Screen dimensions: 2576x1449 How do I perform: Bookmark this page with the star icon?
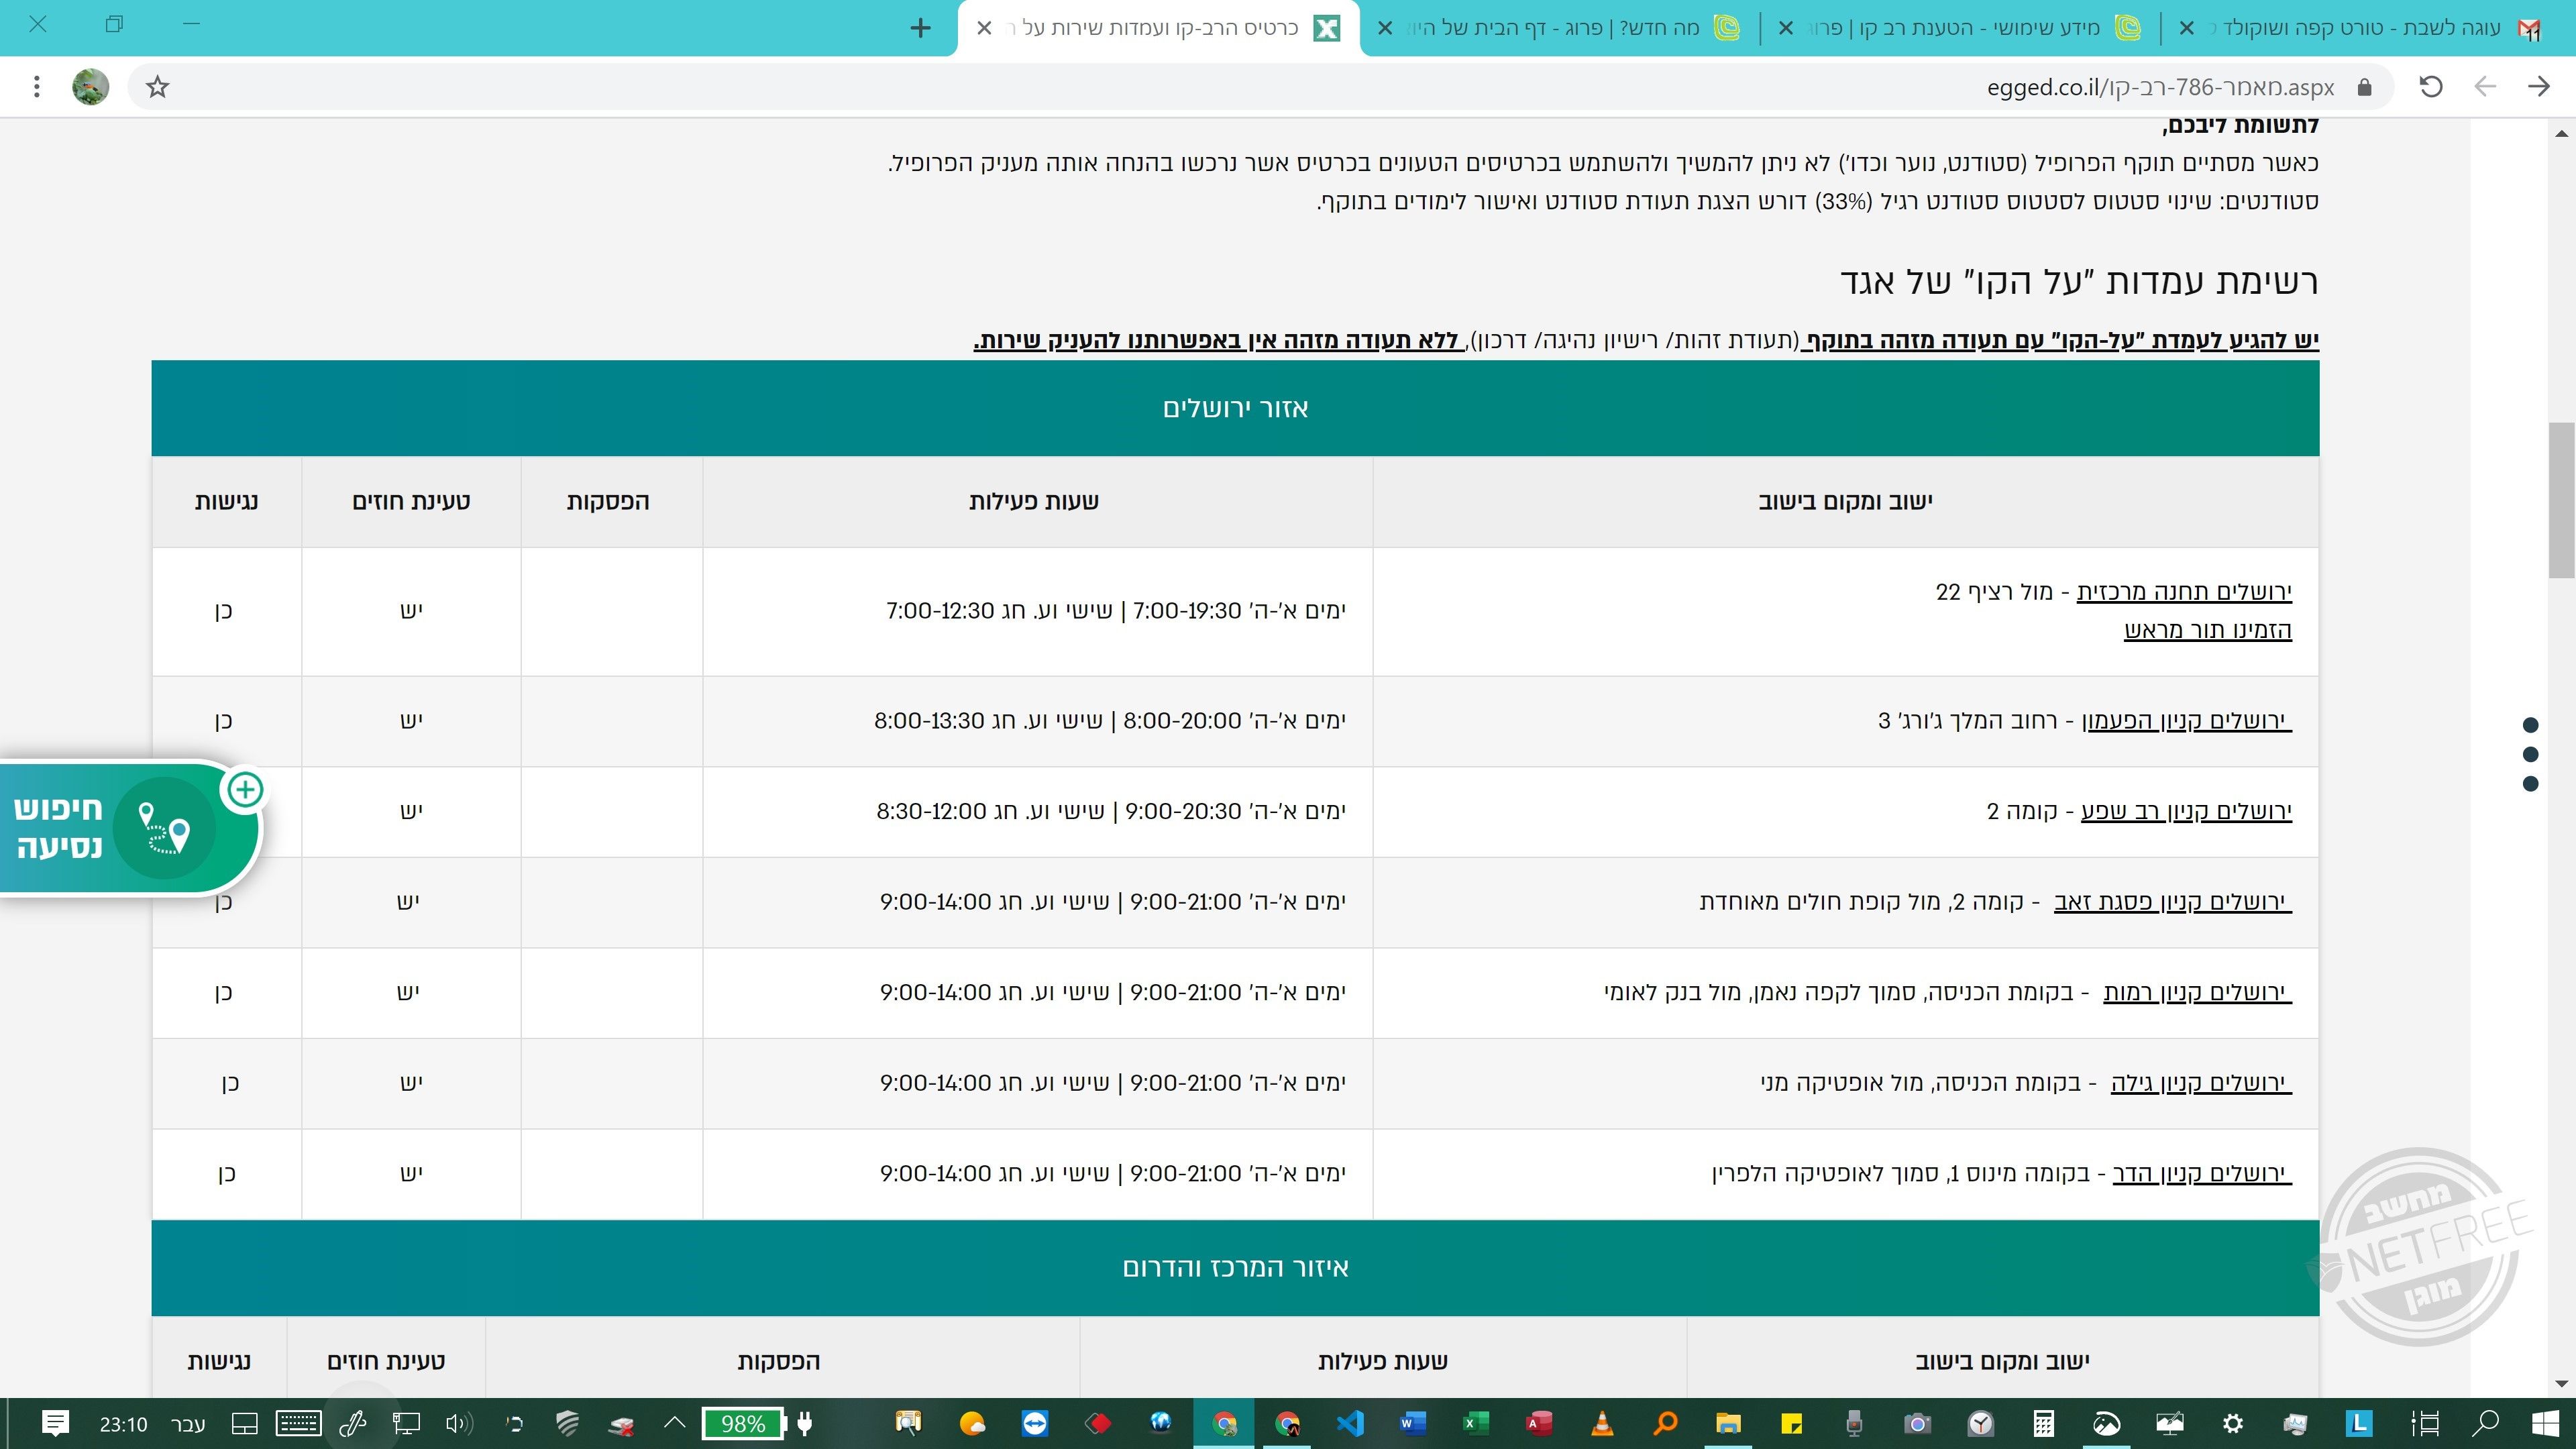(157, 87)
